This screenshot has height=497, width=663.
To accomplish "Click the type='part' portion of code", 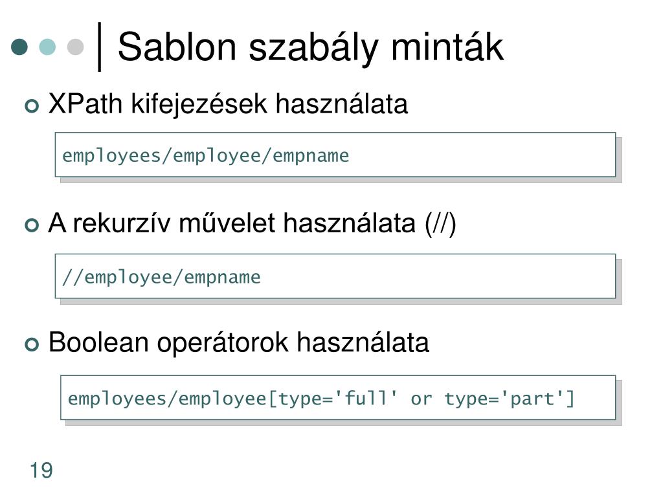I will [504, 399].
